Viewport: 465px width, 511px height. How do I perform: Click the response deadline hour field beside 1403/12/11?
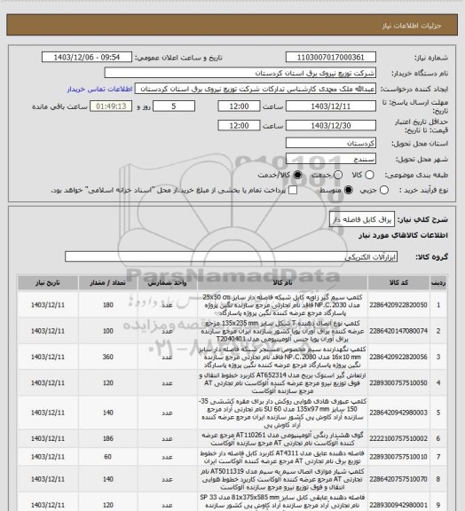pos(239,106)
